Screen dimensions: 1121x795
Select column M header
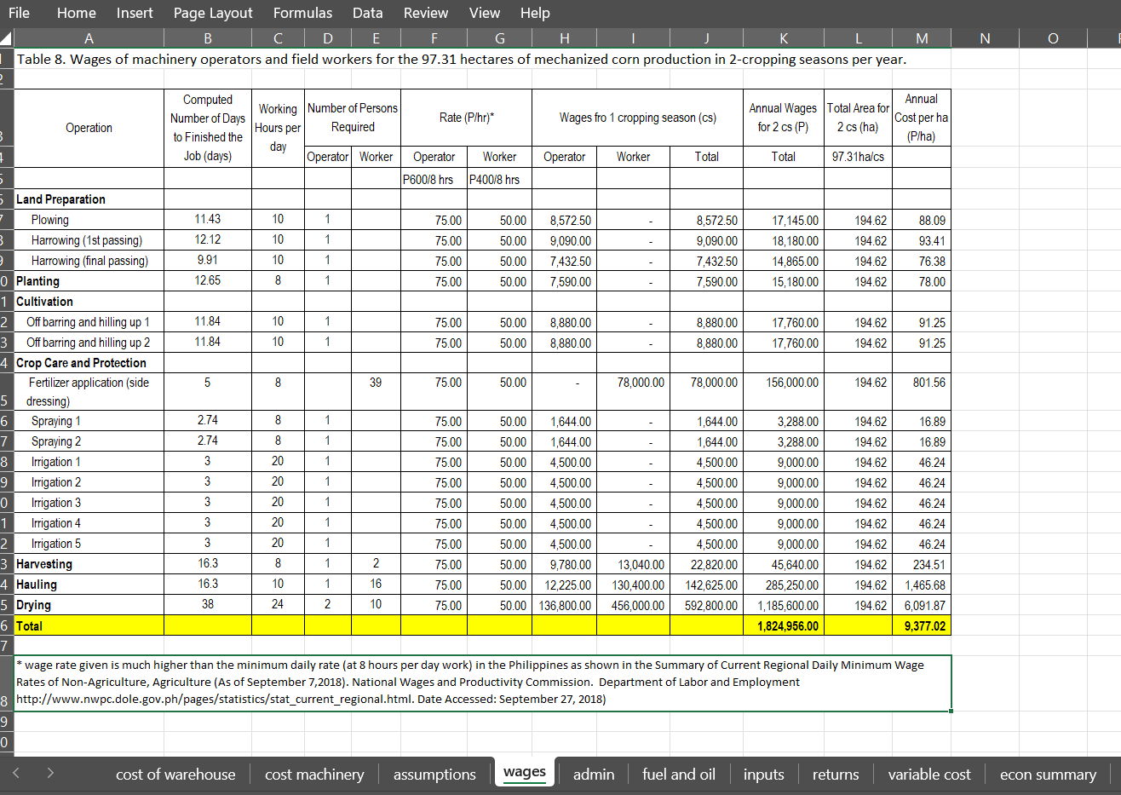[922, 38]
